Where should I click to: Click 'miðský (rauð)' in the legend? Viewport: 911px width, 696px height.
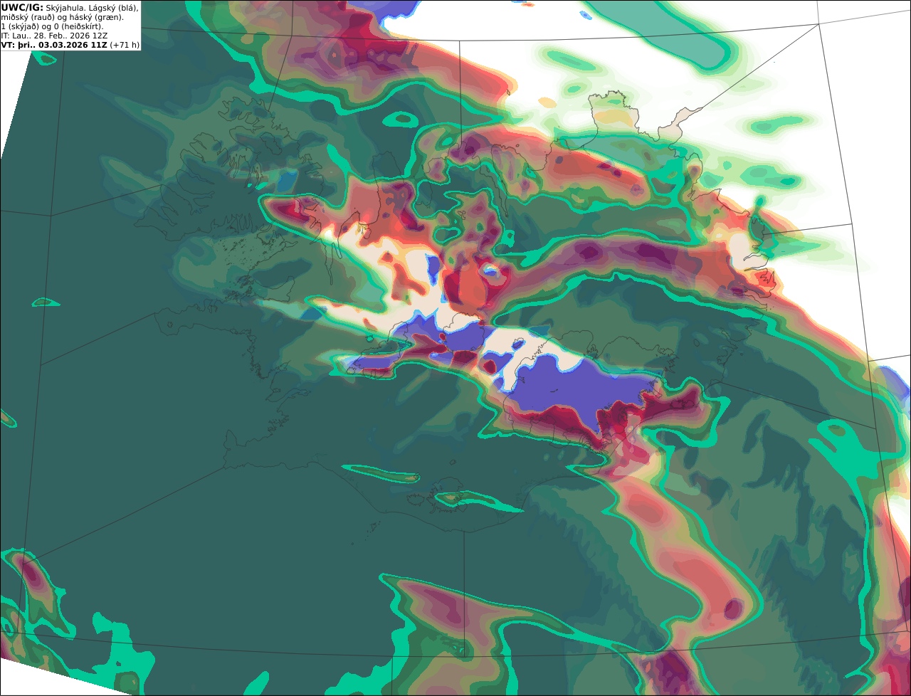(x=28, y=18)
